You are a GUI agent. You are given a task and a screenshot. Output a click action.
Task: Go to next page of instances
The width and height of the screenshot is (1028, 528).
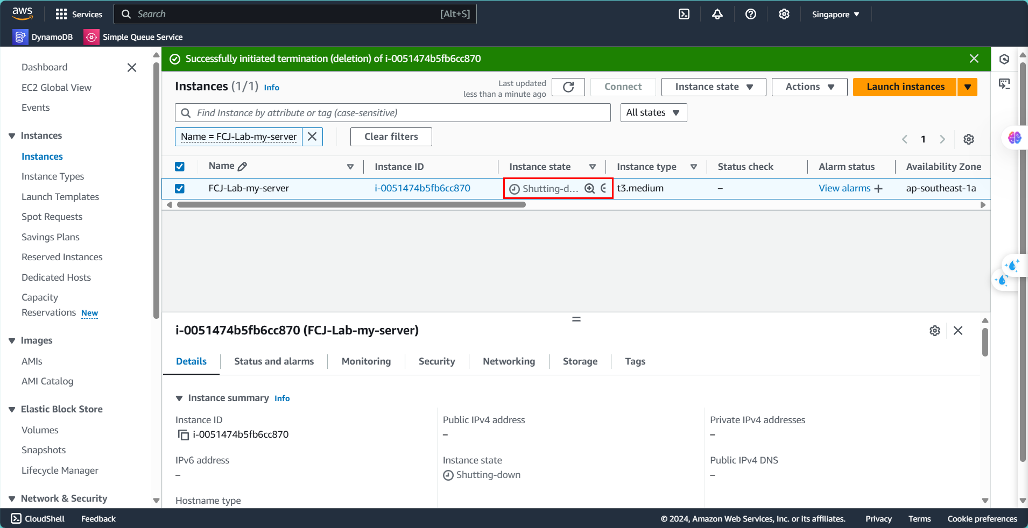pyautogui.click(x=942, y=139)
